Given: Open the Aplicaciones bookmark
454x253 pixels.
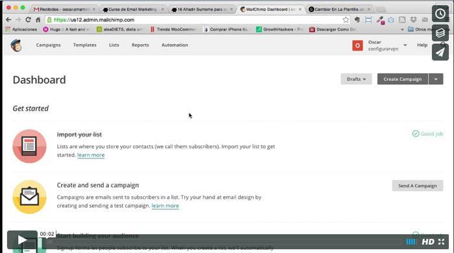Looking at the screenshot, I should pos(21,29).
